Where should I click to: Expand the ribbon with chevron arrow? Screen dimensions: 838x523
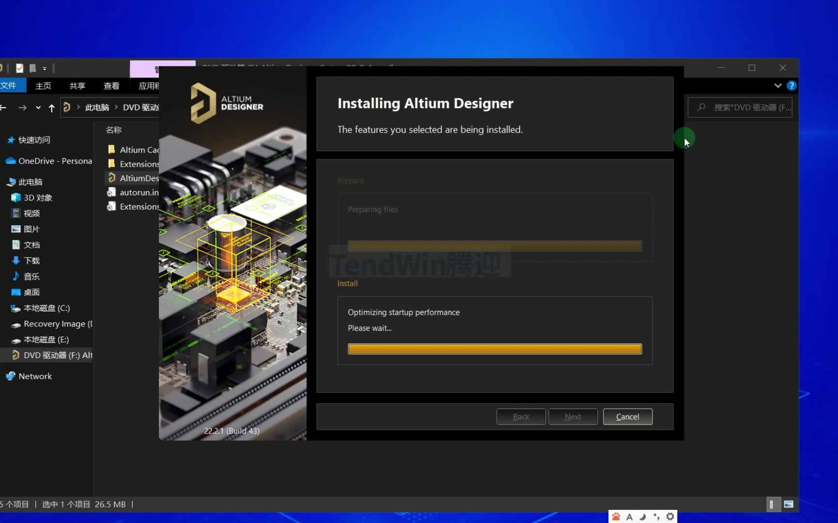(777, 85)
